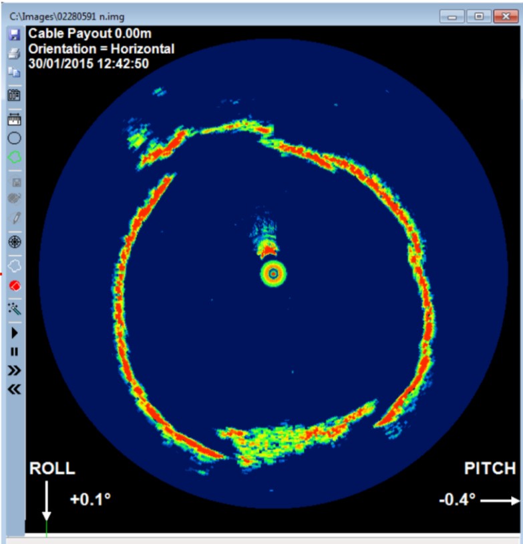Click the -0.4° pitch value
523x544 pixels.
[457, 500]
